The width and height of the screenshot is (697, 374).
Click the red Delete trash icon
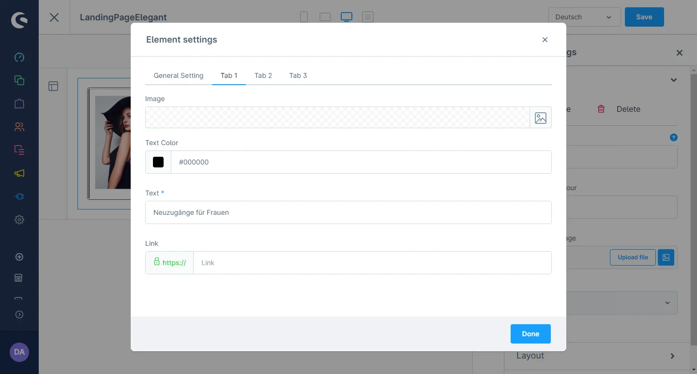(x=601, y=109)
